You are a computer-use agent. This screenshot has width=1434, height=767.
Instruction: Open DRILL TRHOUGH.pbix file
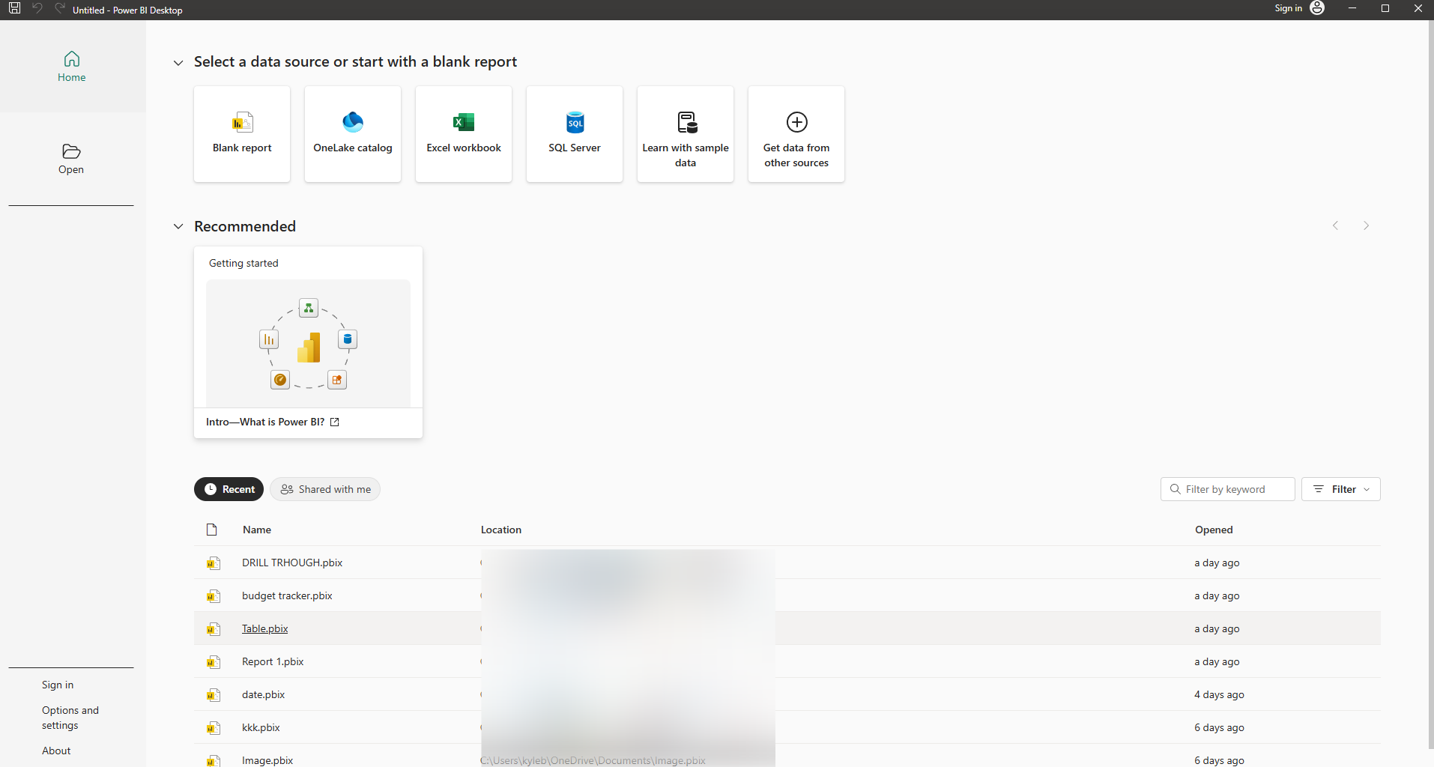pos(292,563)
